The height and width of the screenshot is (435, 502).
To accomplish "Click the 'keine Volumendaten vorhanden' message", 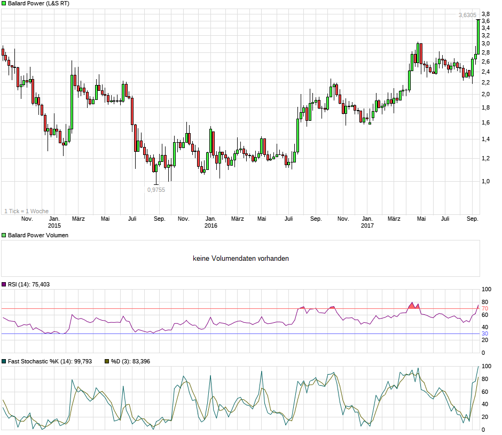I will (241, 259).
